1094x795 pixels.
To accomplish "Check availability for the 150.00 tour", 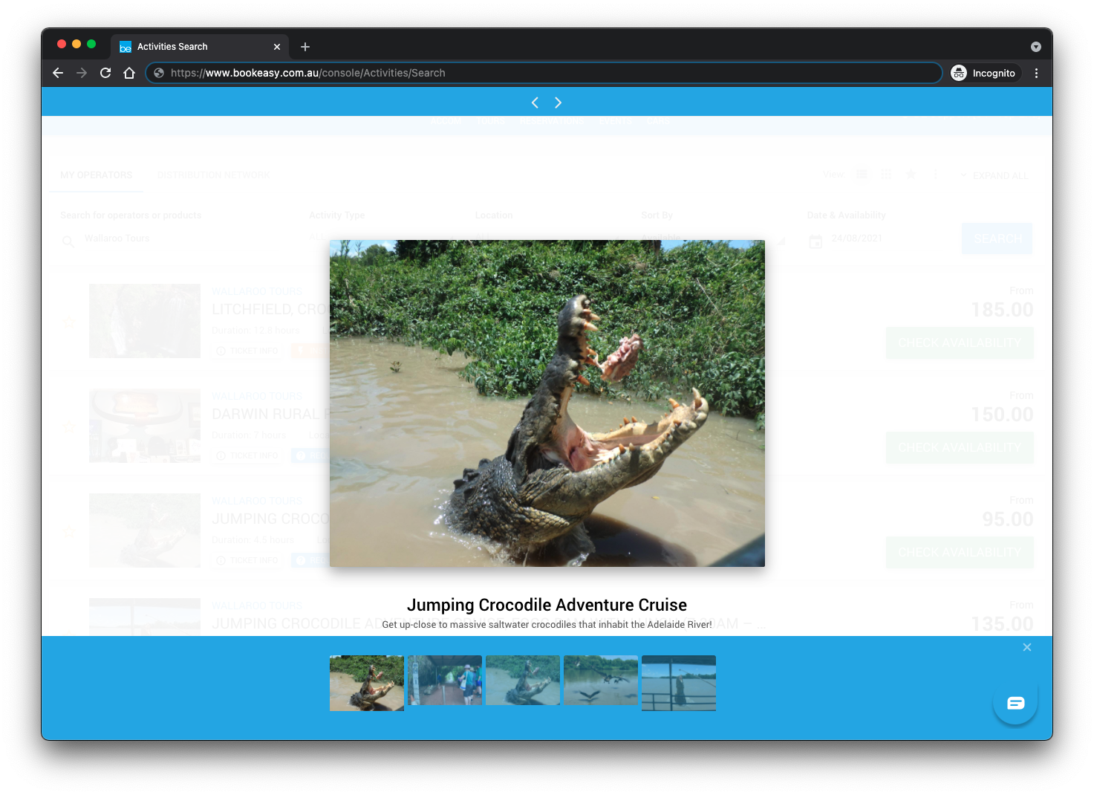I will coord(960,448).
